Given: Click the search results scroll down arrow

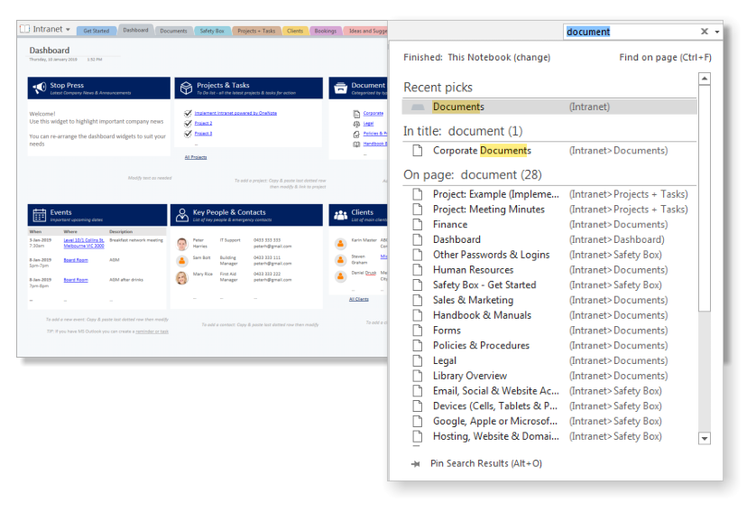Looking at the screenshot, I should pos(705,438).
